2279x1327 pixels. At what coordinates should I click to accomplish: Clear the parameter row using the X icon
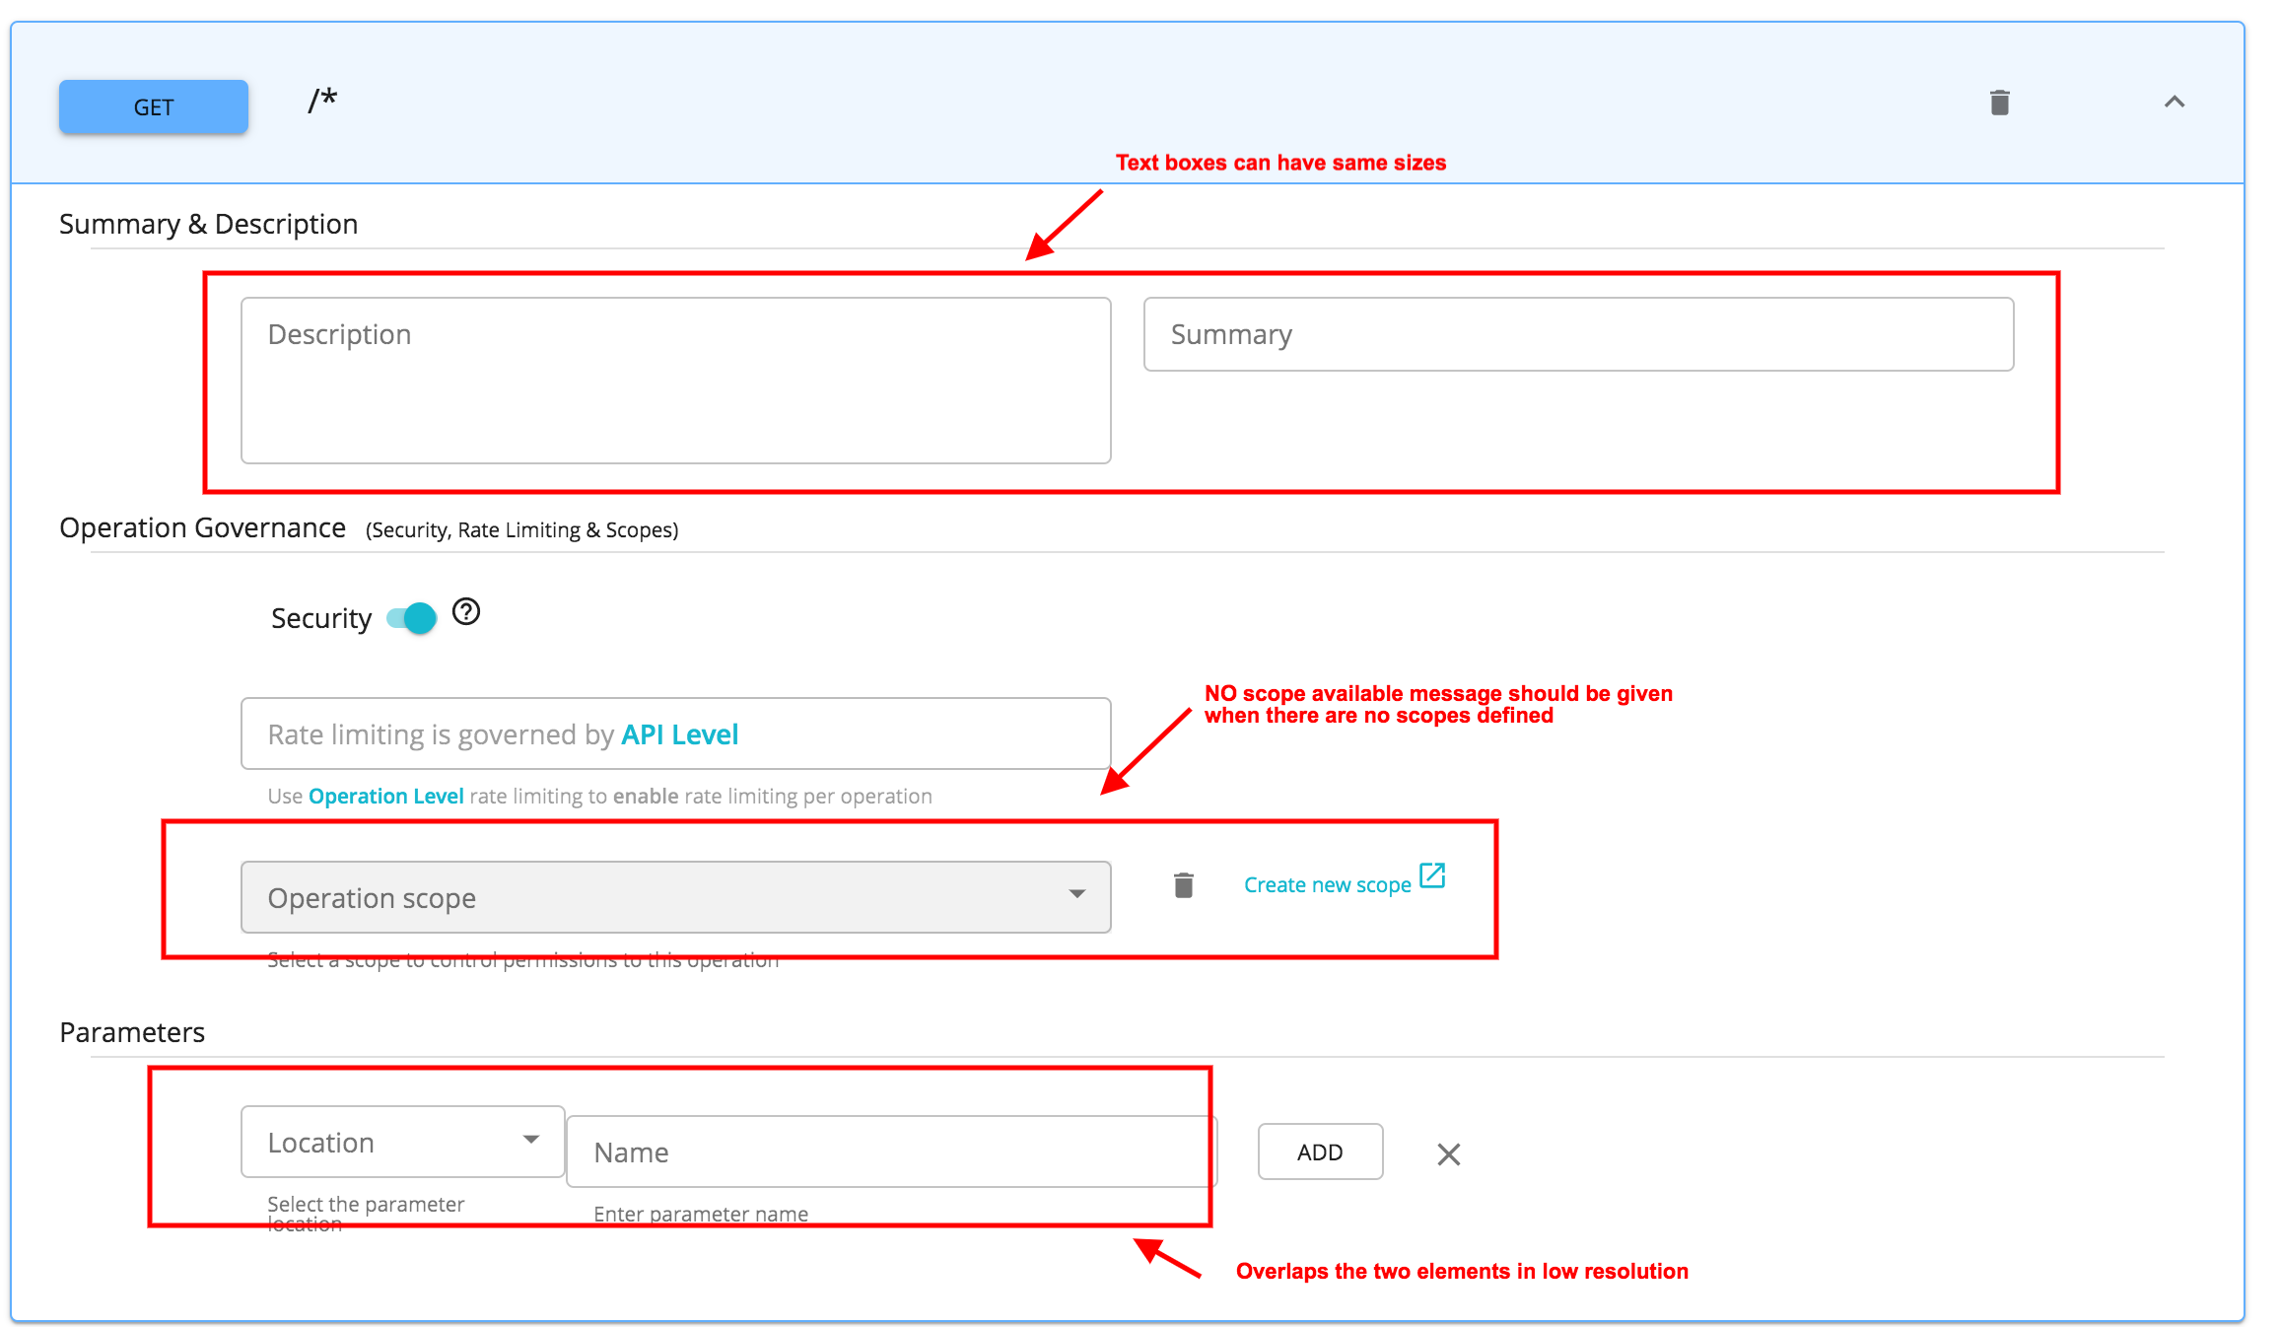(1448, 1153)
